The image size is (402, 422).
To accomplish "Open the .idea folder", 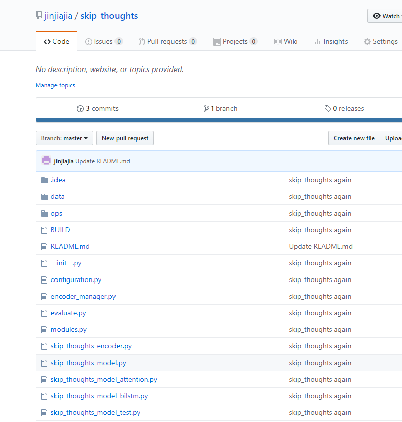I will point(58,180).
